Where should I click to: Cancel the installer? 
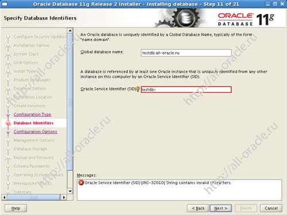(271, 208)
